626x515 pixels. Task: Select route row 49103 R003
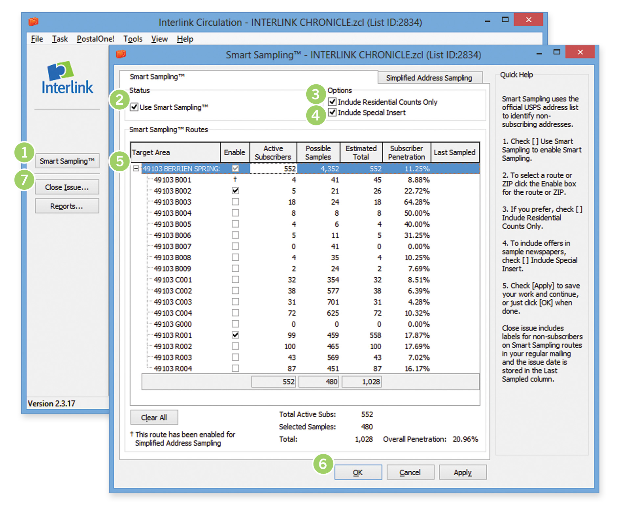[311, 357]
